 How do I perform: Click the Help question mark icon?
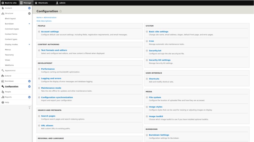[3, 102]
